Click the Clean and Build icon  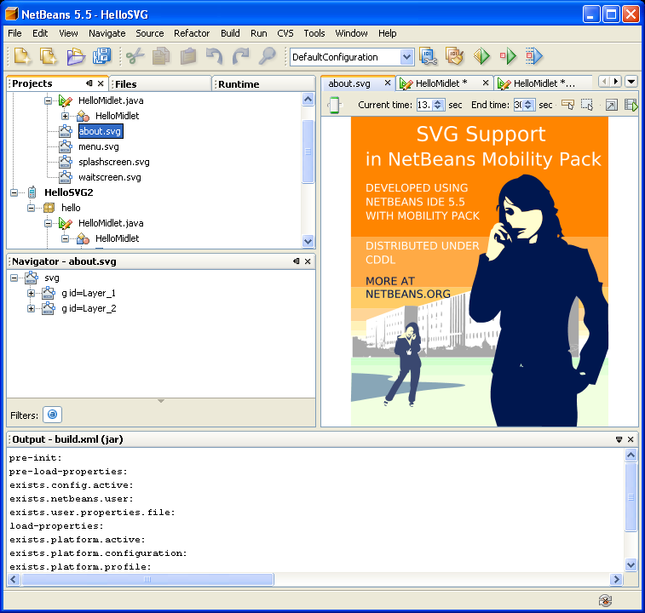[454, 56]
